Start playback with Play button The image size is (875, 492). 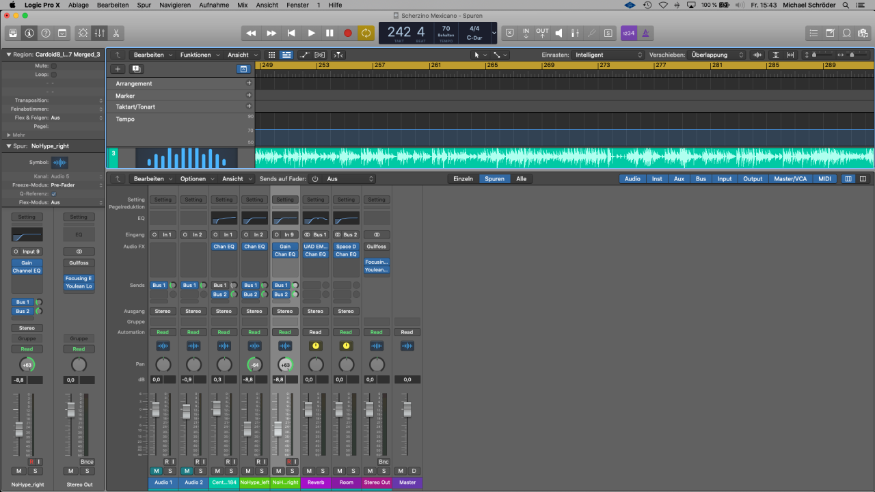click(311, 33)
